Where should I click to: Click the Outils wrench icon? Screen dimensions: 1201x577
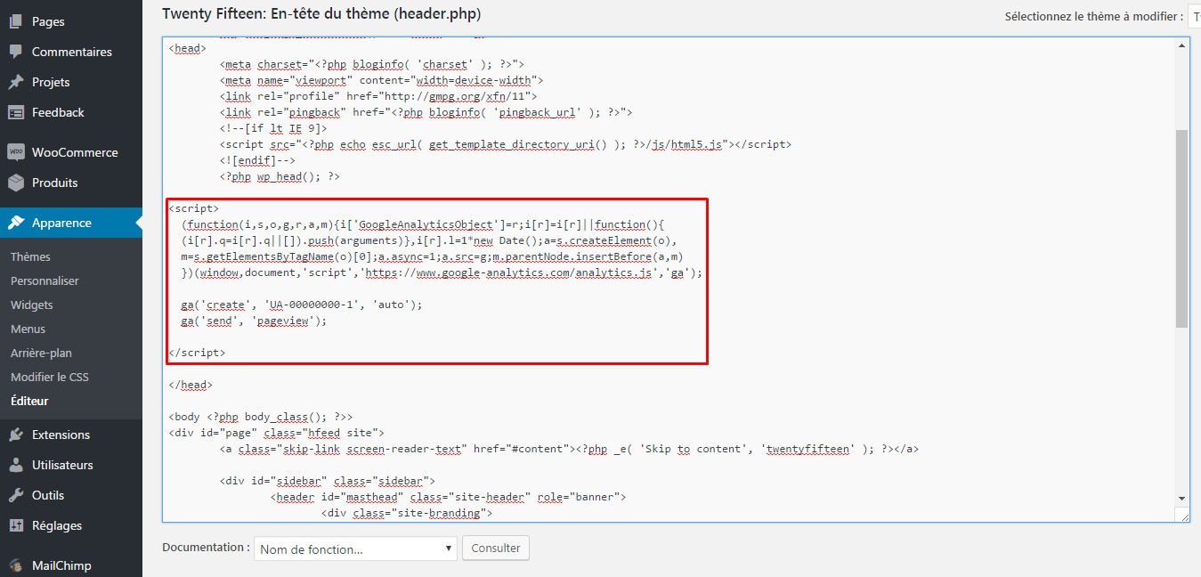(16, 495)
